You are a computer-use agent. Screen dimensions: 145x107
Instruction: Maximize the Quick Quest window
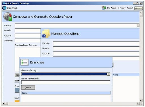click(138, 3)
